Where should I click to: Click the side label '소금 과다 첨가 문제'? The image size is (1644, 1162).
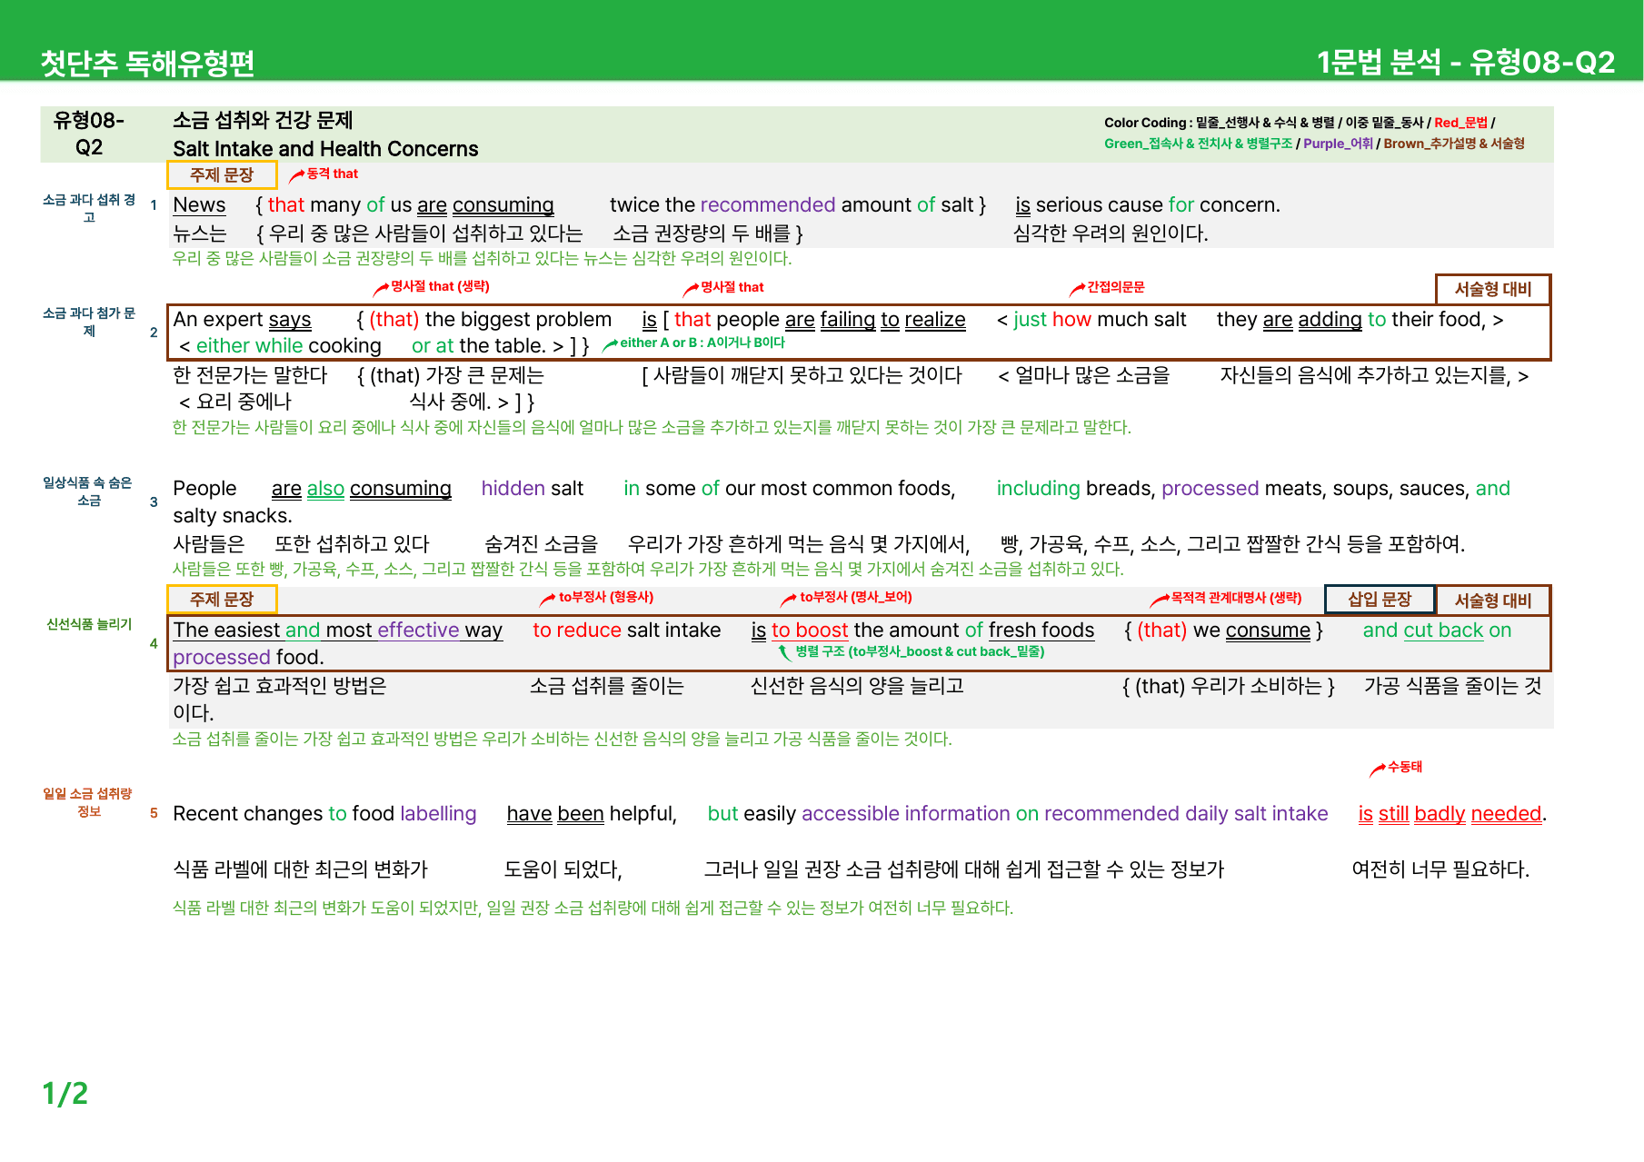89,322
